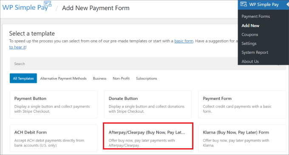Choose the Klarna Form template card
The image size is (289, 155).
[x=242, y=138]
